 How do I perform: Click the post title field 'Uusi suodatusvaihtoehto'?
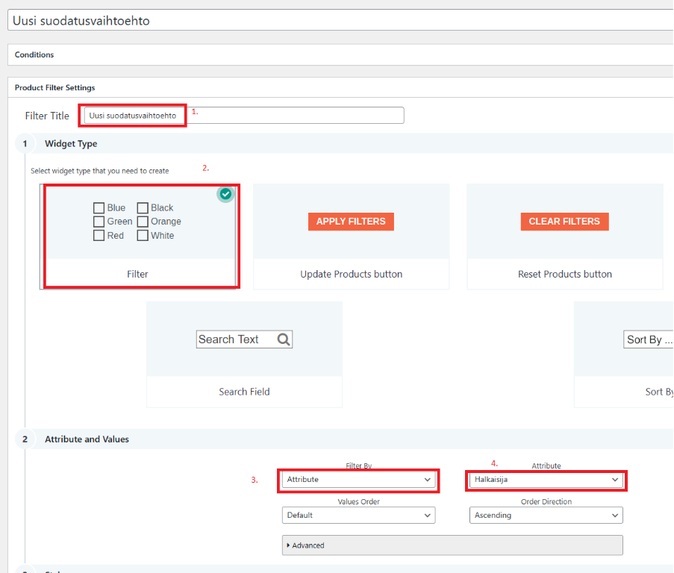(x=340, y=21)
